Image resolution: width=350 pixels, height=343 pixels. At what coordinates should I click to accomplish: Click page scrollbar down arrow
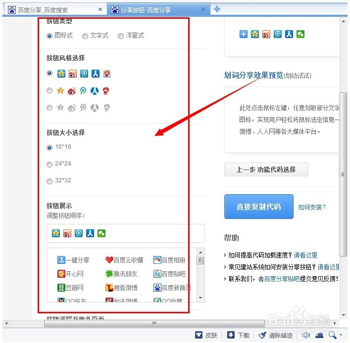pyautogui.click(x=344, y=315)
